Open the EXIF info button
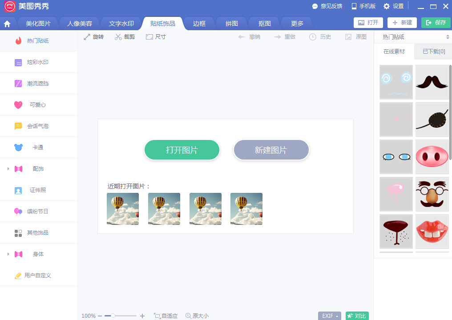 tap(330, 316)
